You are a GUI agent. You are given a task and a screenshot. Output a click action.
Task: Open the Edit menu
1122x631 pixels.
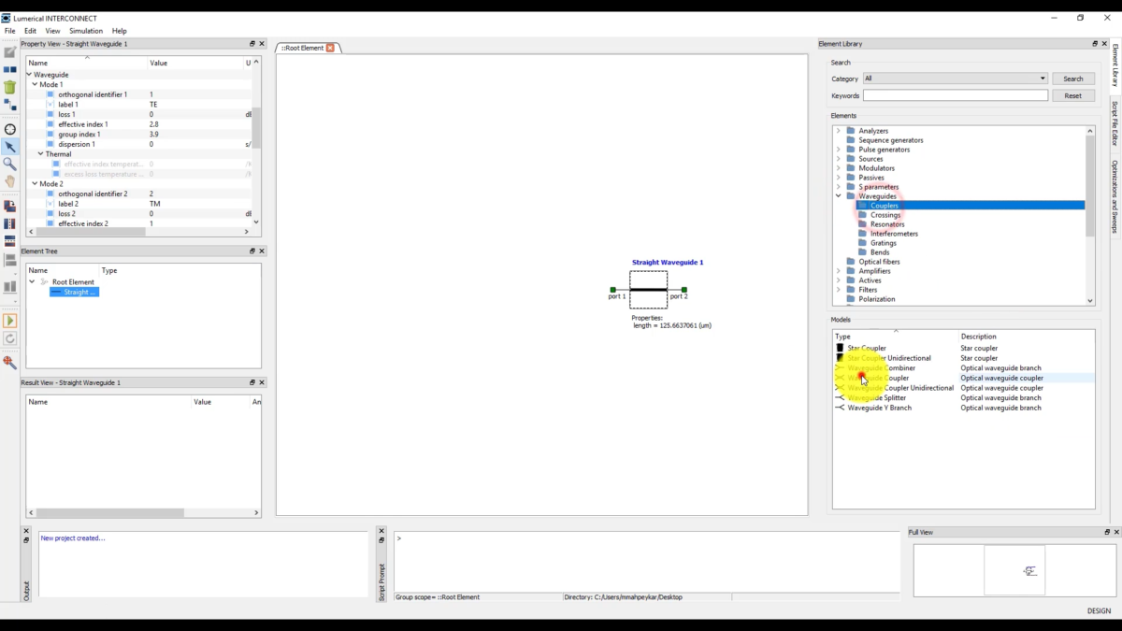30,31
